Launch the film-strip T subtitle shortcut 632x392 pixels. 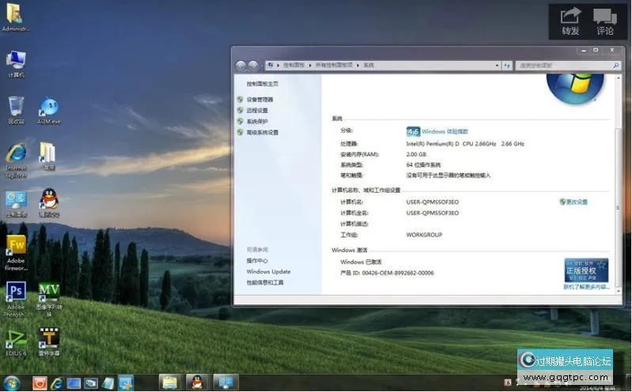[49, 342]
